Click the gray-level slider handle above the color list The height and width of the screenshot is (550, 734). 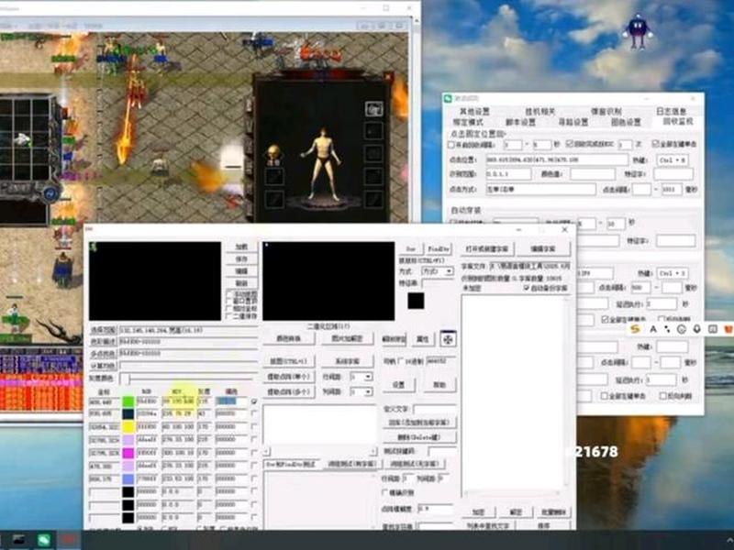[125, 378]
